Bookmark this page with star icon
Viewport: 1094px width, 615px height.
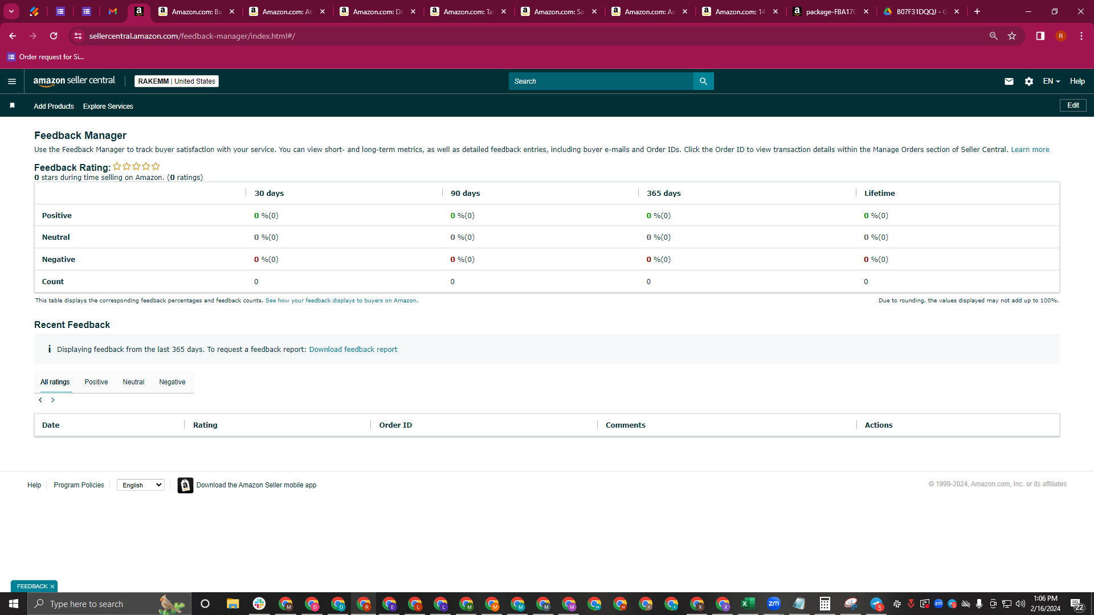click(x=1012, y=36)
